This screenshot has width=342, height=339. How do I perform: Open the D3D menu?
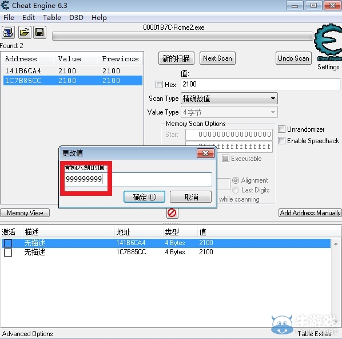point(76,18)
